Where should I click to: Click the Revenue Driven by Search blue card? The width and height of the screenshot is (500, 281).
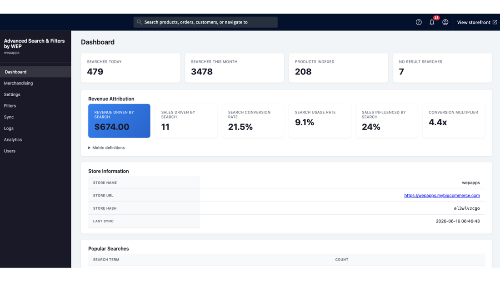pos(119,121)
